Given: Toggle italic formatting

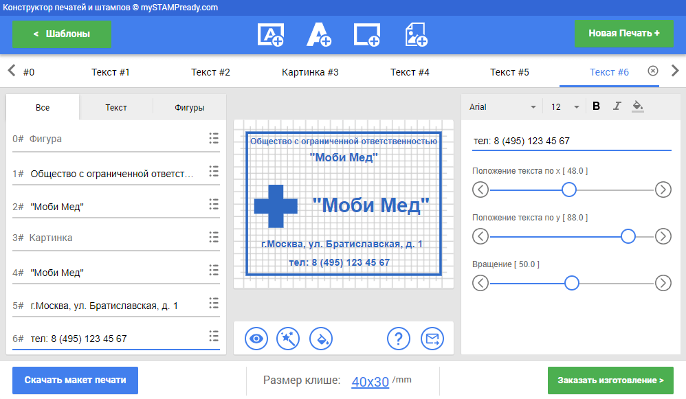Looking at the screenshot, I should pos(617,106).
